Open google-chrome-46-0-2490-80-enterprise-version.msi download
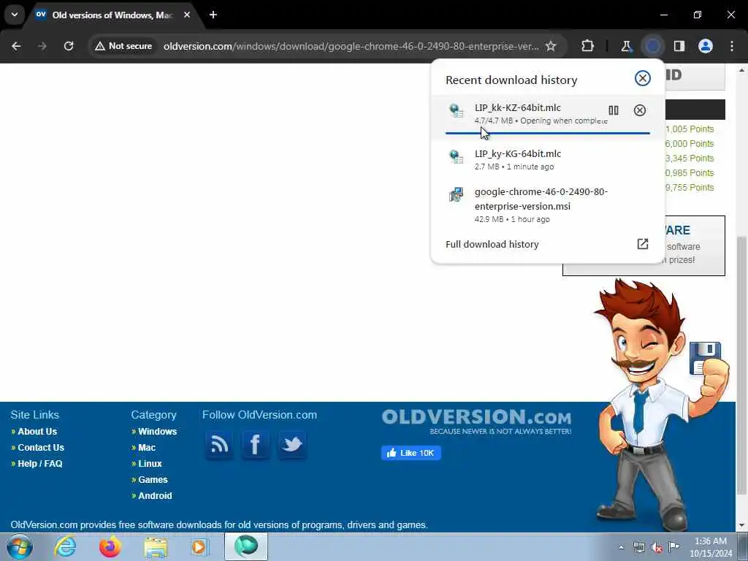The height and width of the screenshot is (561, 748). (548, 205)
